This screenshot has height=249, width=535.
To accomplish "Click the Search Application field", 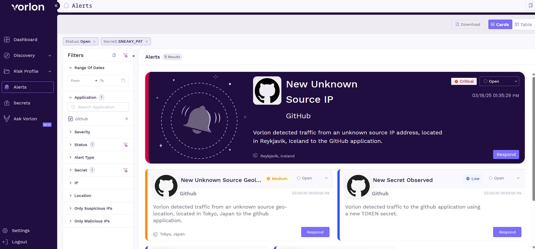I will [x=98, y=107].
